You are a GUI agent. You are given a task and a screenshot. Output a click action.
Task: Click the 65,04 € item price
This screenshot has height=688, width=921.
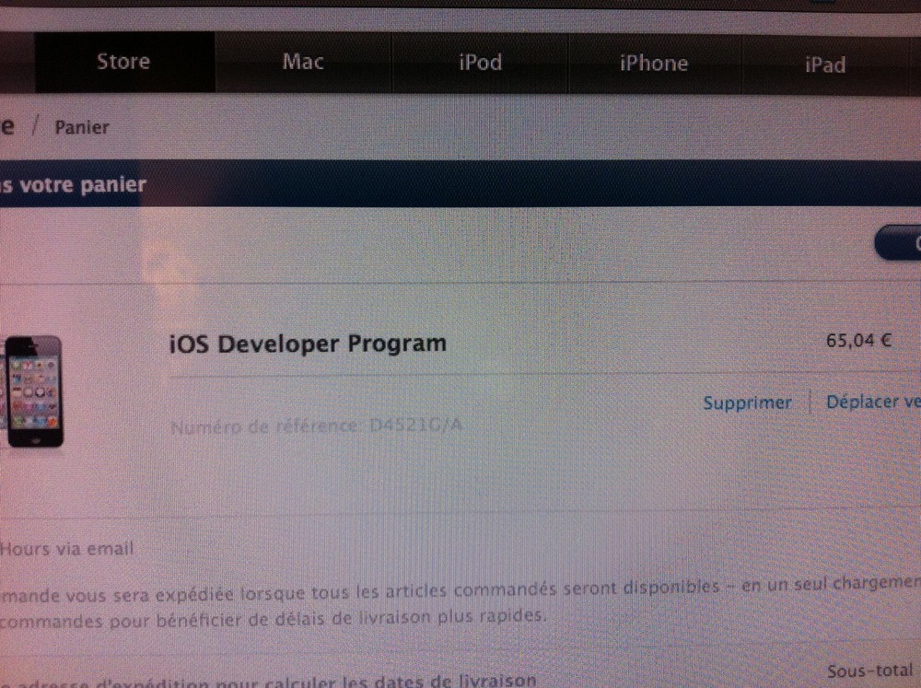tap(858, 340)
